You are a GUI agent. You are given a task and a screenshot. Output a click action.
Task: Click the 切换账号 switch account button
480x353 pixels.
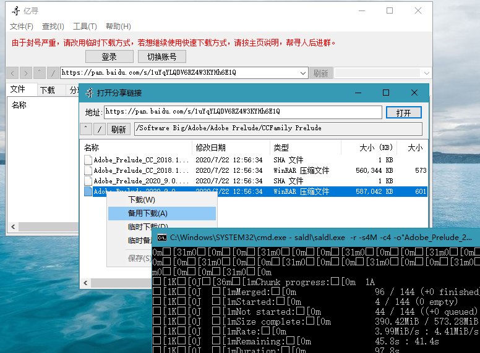click(161, 57)
